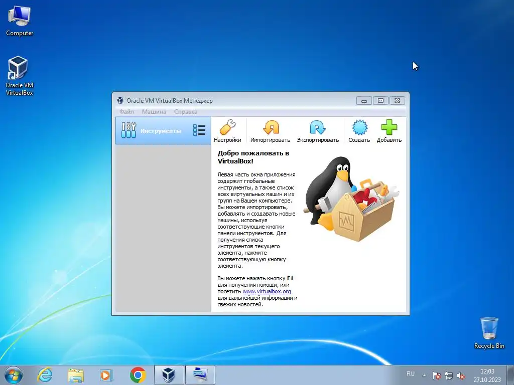Launch Google Chrome from taskbar
This screenshot has width=514, height=385.
(138, 375)
